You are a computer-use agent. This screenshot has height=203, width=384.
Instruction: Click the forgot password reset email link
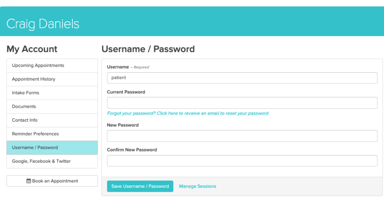pos(187,113)
